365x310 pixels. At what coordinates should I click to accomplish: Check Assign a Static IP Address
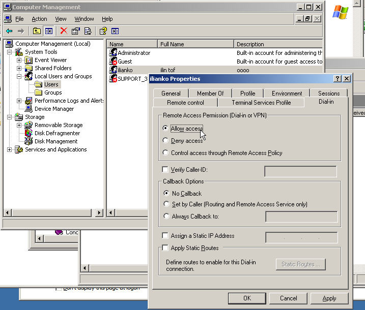click(165, 236)
